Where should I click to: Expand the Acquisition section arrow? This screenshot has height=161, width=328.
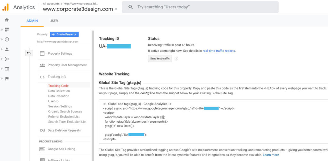(x=2, y=59)
